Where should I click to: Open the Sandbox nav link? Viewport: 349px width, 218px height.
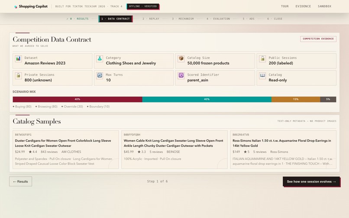(x=324, y=6)
